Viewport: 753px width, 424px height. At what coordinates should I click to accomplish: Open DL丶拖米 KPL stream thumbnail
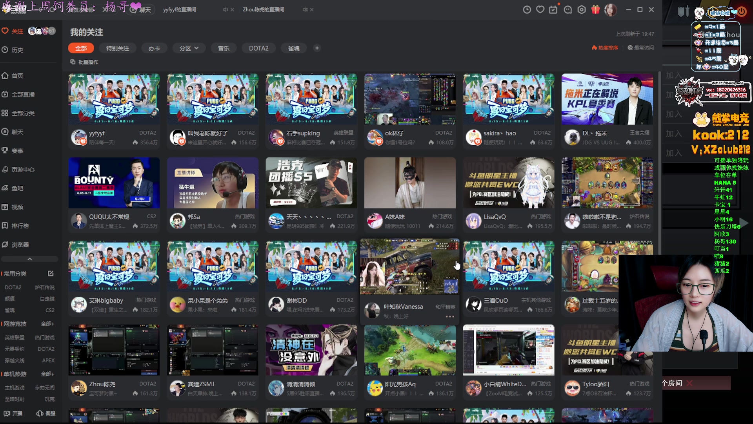607,99
